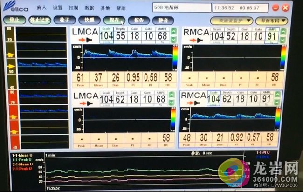This screenshot has width=303, height=192.
Task: Click green down arrow in RMCA depth 52 panel
Action: [x=283, y=40]
